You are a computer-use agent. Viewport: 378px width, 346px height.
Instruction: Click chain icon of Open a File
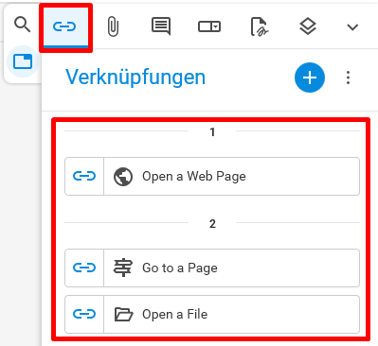click(x=84, y=314)
